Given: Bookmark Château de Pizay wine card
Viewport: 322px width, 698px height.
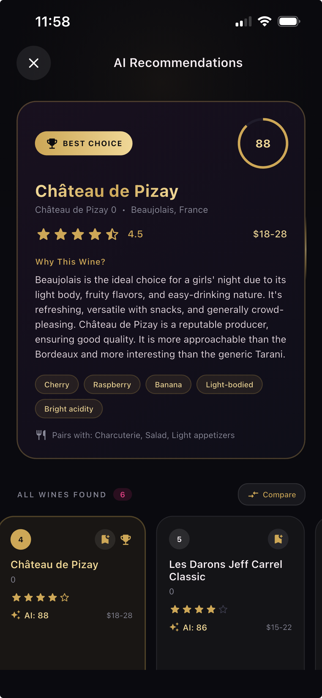Looking at the screenshot, I should click(105, 539).
